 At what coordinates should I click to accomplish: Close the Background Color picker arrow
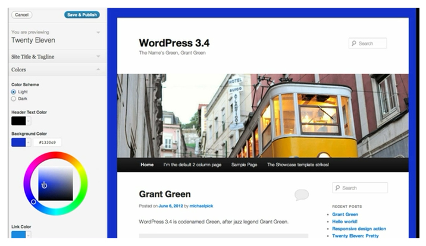click(29, 143)
